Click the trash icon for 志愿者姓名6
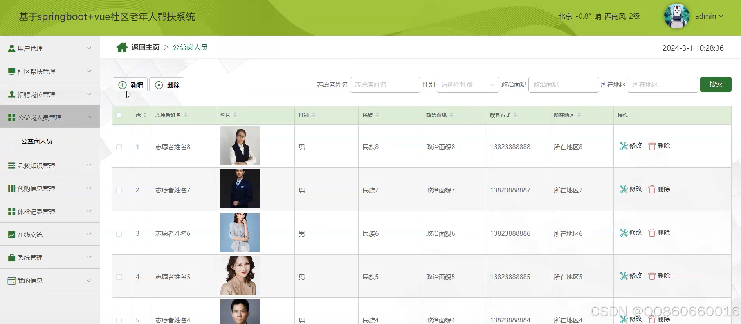The image size is (741, 324). click(x=652, y=233)
